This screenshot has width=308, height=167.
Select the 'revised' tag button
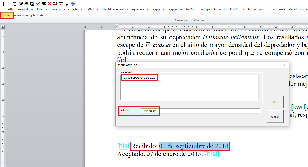(x=19, y=15)
